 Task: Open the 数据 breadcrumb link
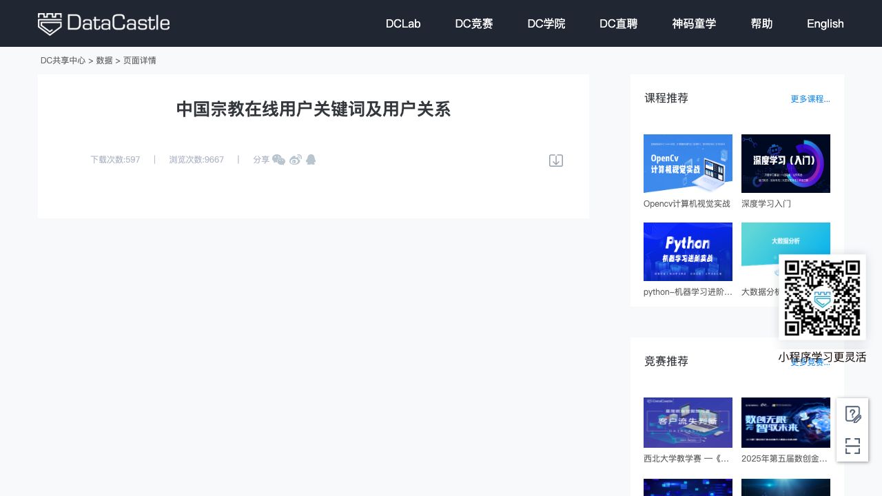(104, 61)
